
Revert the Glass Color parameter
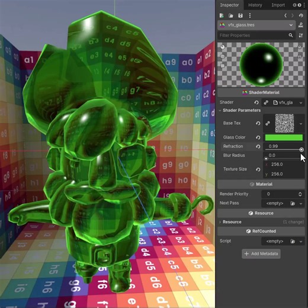[x=258, y=137]
